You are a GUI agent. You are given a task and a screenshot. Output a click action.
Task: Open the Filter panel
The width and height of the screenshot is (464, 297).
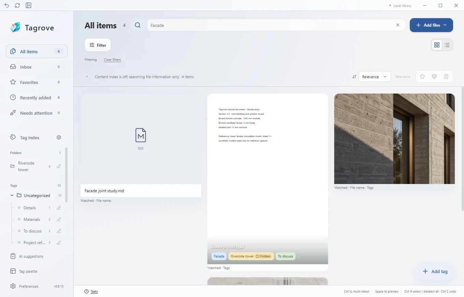tap(98, 45)
